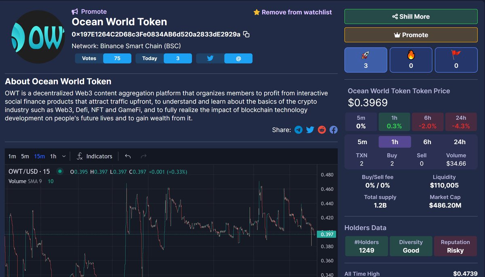Open the Twitter bird button
This screenshot has height=277, width=485.
[x=210, y=58]
